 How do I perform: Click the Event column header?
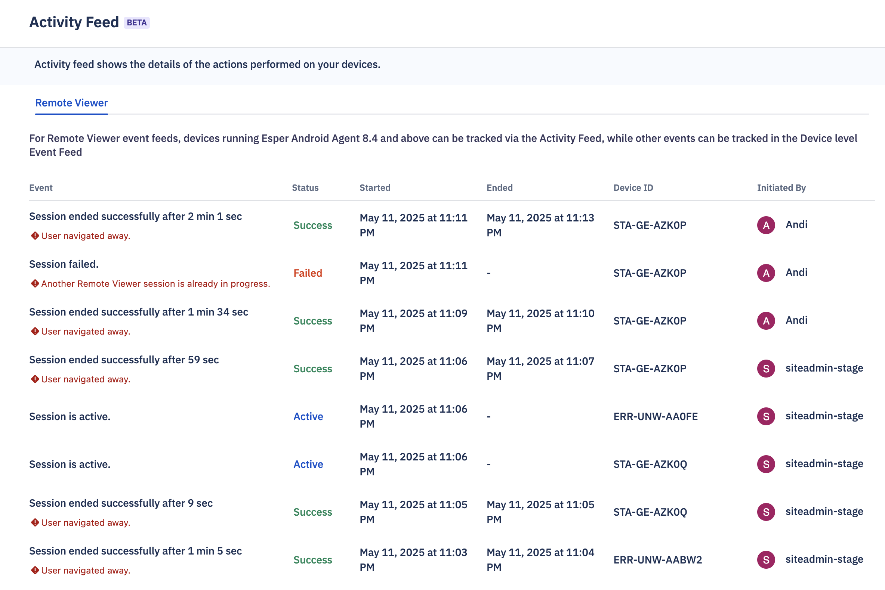tap(41, 188)
